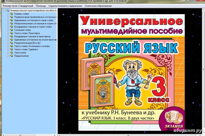Click Скрыть/показать содержание menu item
The width and height of the screenshot is (205, 136).
pyautogui.click(x=65, y=6)
